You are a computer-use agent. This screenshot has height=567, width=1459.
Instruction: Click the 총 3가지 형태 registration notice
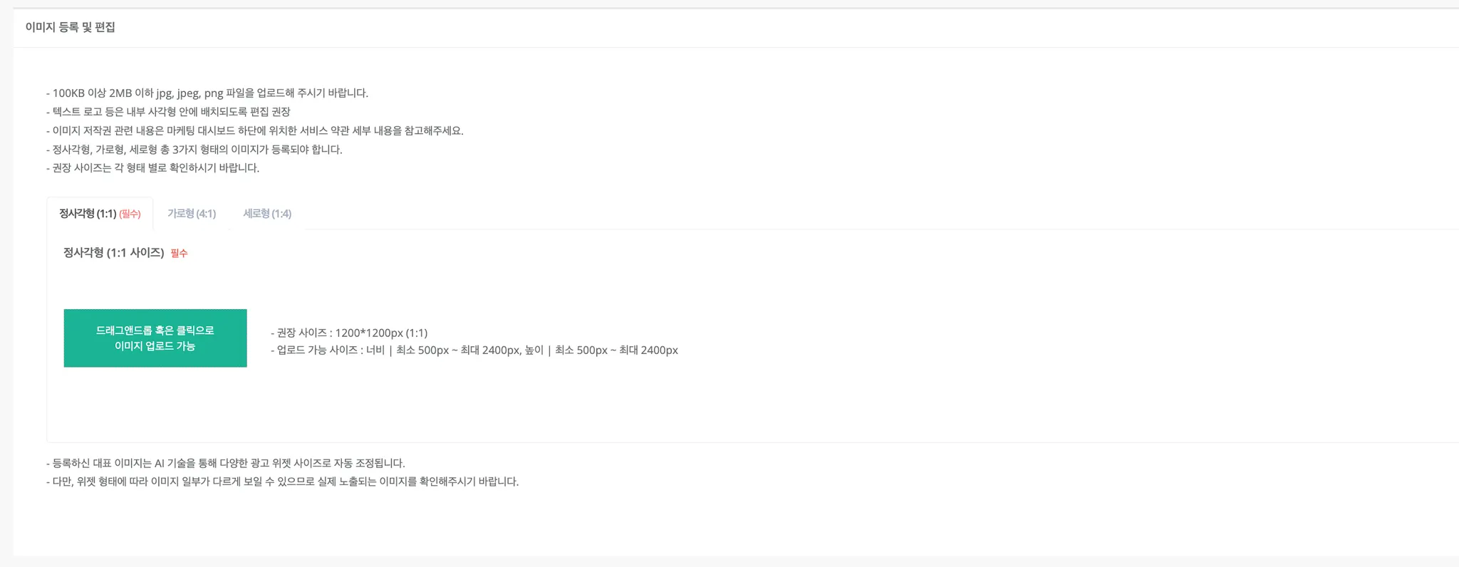tap(194, 150)
